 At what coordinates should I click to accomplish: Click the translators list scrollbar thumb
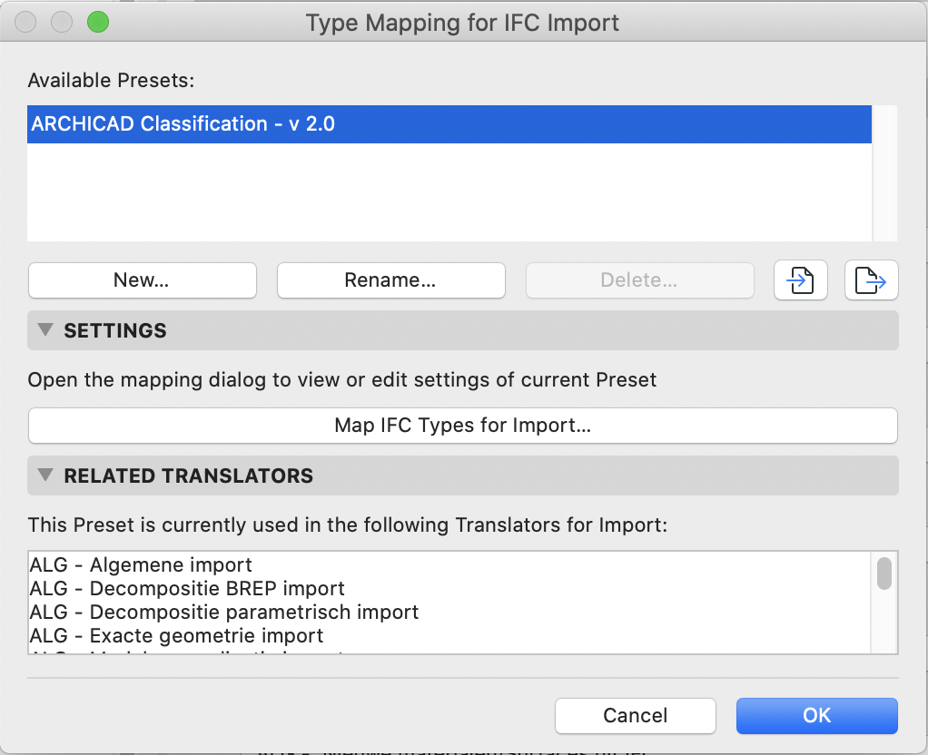pos(884,574)
